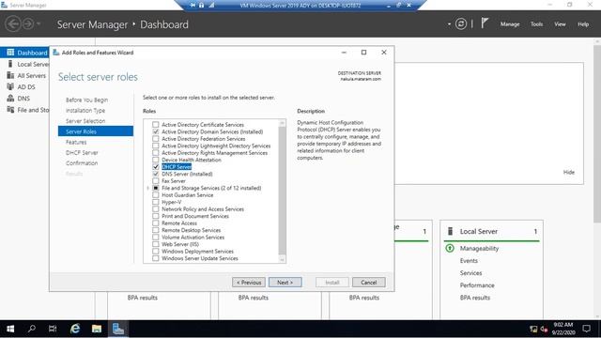601x338 pixels.
Task: Open the Action Center notification icon
Action: pyautogui.click(x=586, y=329)
